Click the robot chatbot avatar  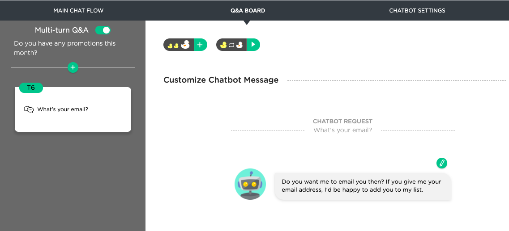click(250, 184)
